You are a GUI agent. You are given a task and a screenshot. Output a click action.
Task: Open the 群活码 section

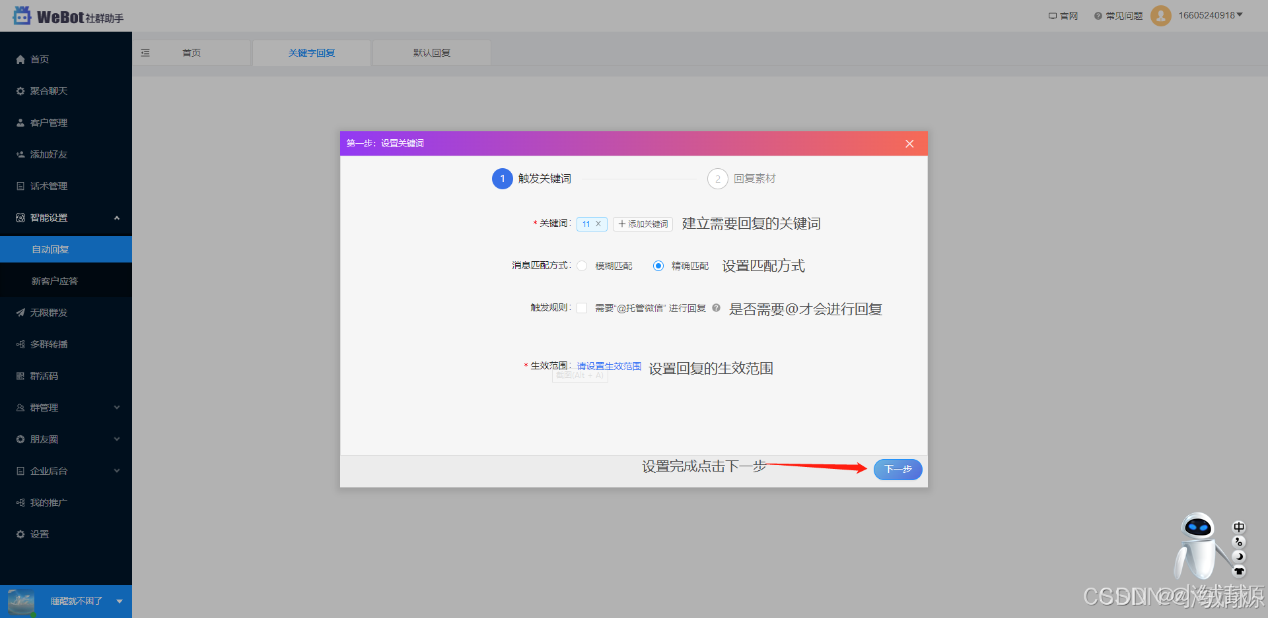44,375
